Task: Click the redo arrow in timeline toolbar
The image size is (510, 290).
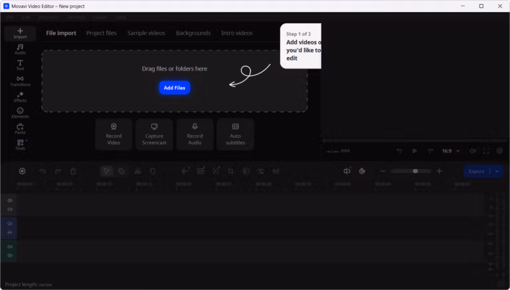Action: [58, 171]
